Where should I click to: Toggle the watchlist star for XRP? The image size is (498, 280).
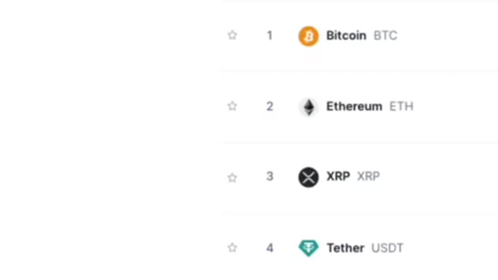(x=232, y=178)
